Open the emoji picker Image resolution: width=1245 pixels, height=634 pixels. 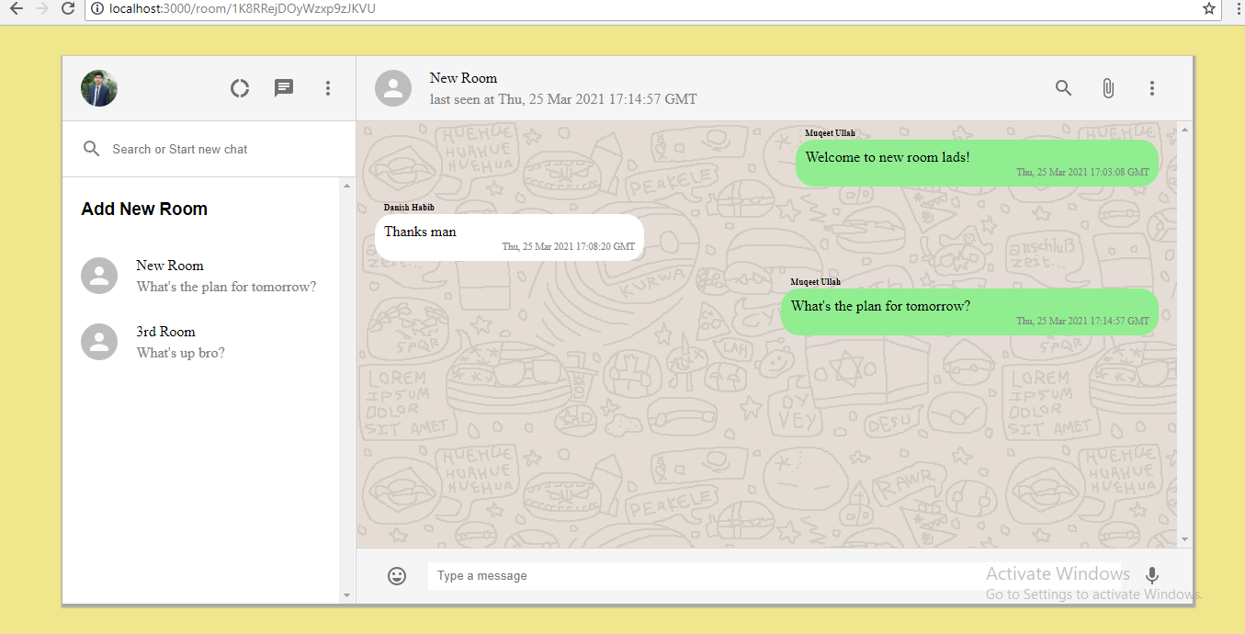tap(396, 575)
